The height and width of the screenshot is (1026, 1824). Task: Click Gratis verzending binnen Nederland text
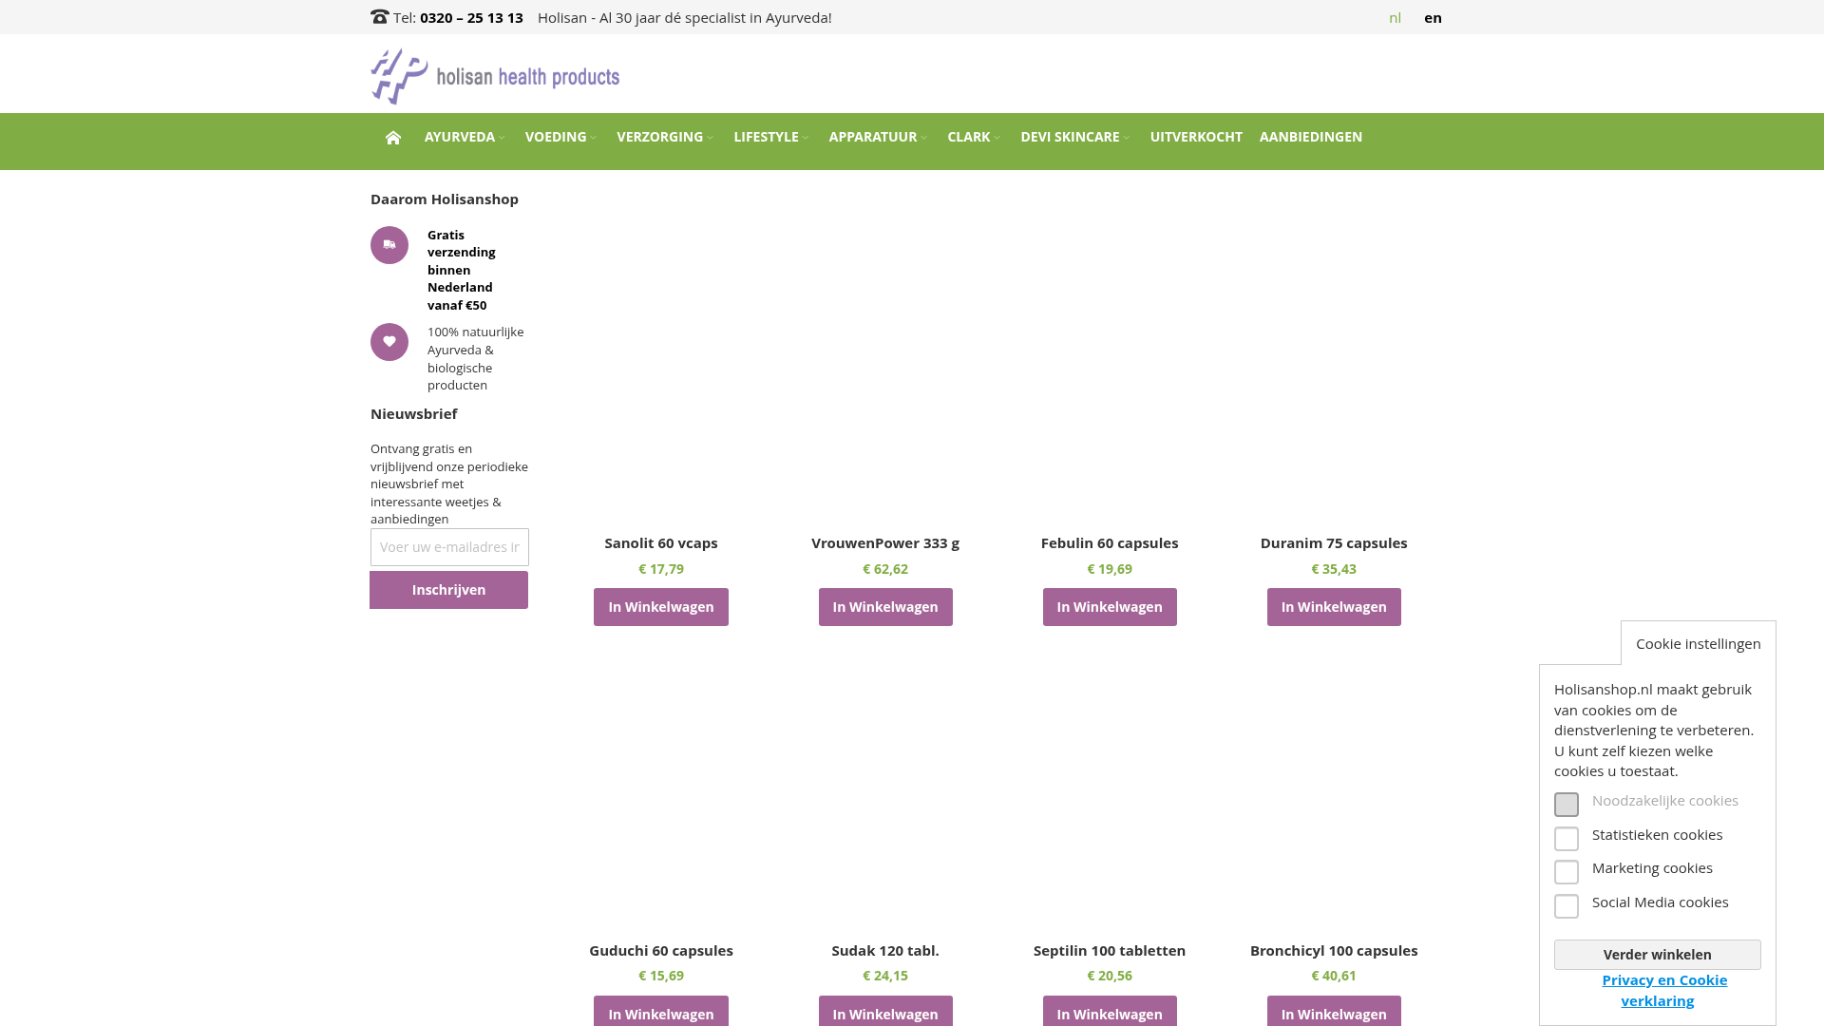click(462, 270)
